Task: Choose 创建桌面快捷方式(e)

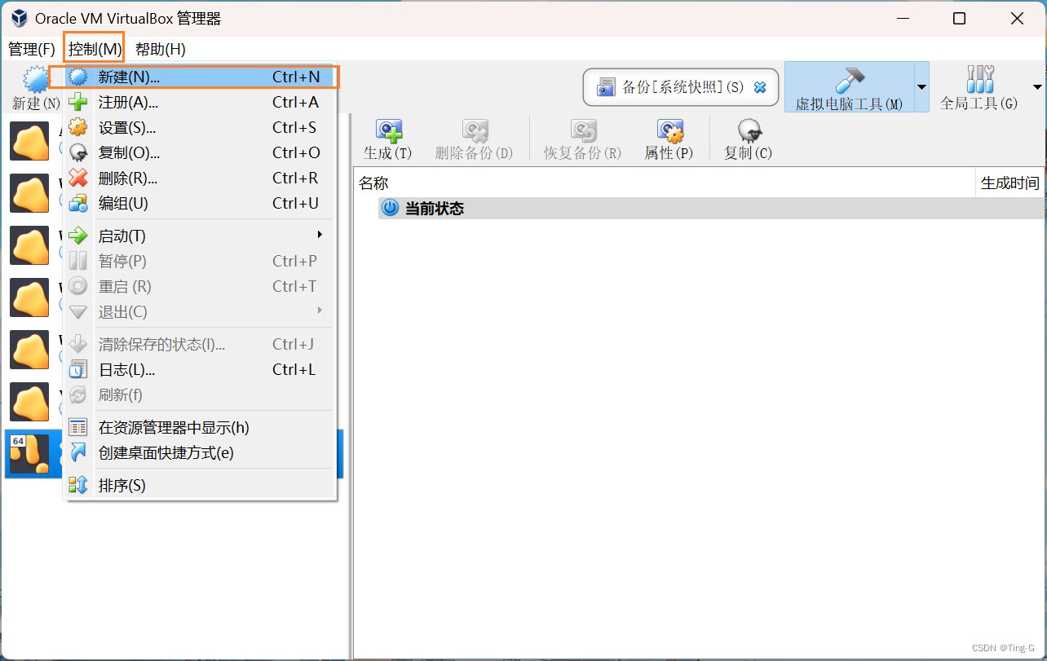Action: (x=200, y=452)
